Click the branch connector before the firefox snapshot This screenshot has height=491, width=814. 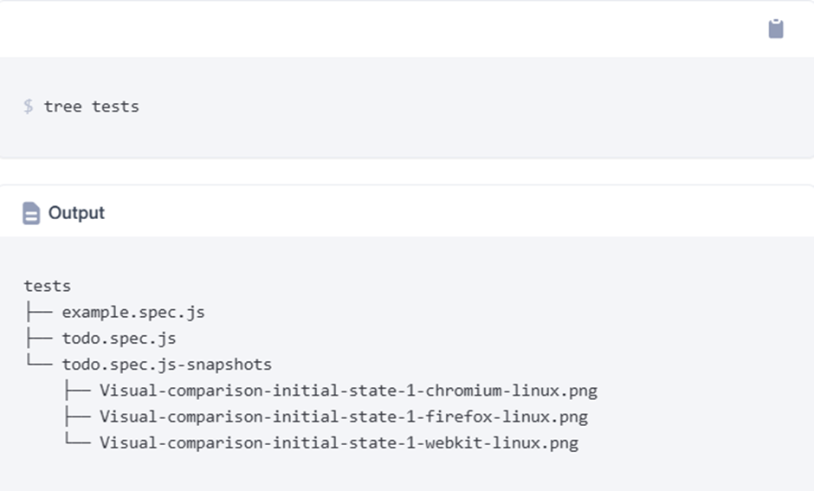click(x=77, y=417)
